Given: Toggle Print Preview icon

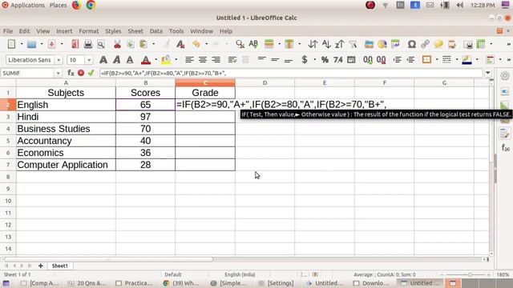Looking at the screenshot, I should coord(101,44).
